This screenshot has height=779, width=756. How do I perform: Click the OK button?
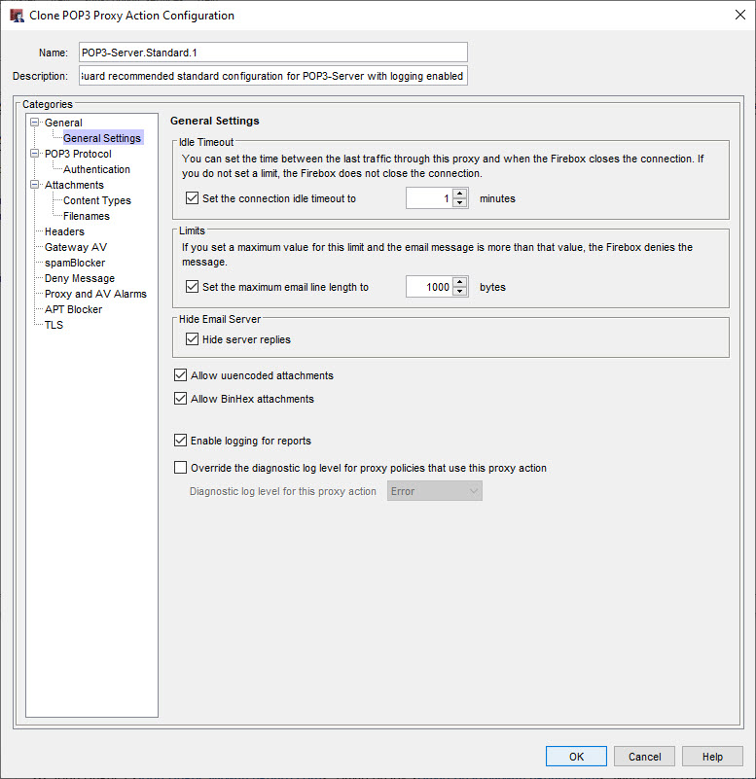click(x=576, y=757)
